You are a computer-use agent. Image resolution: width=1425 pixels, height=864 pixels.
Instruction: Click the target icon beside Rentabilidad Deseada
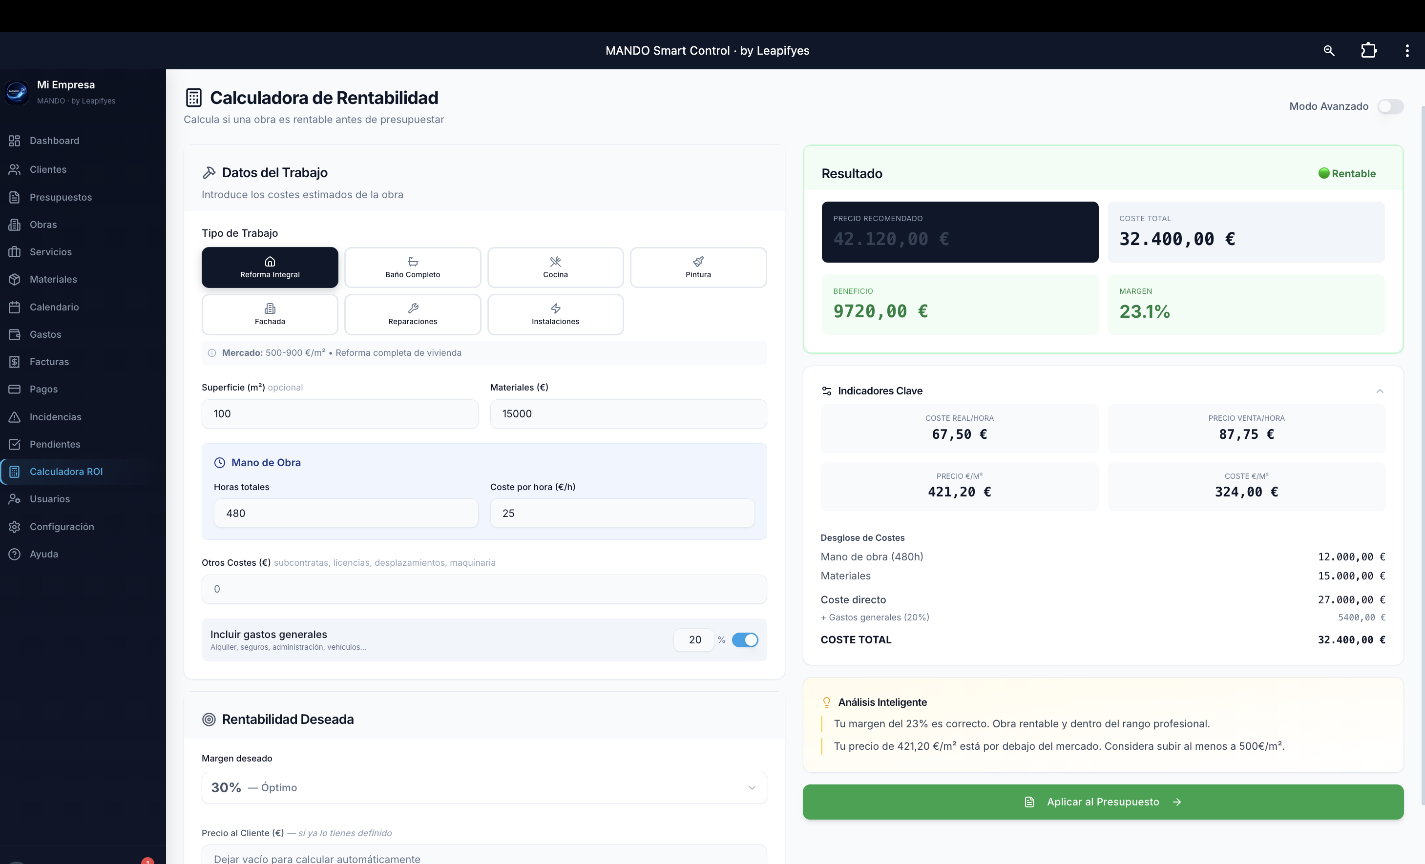point(209,720)
